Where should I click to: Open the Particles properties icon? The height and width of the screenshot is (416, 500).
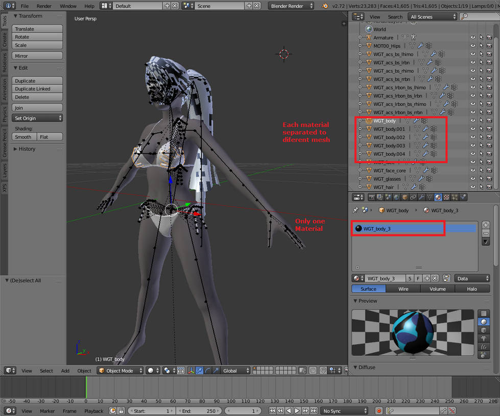tap(455, 197)
